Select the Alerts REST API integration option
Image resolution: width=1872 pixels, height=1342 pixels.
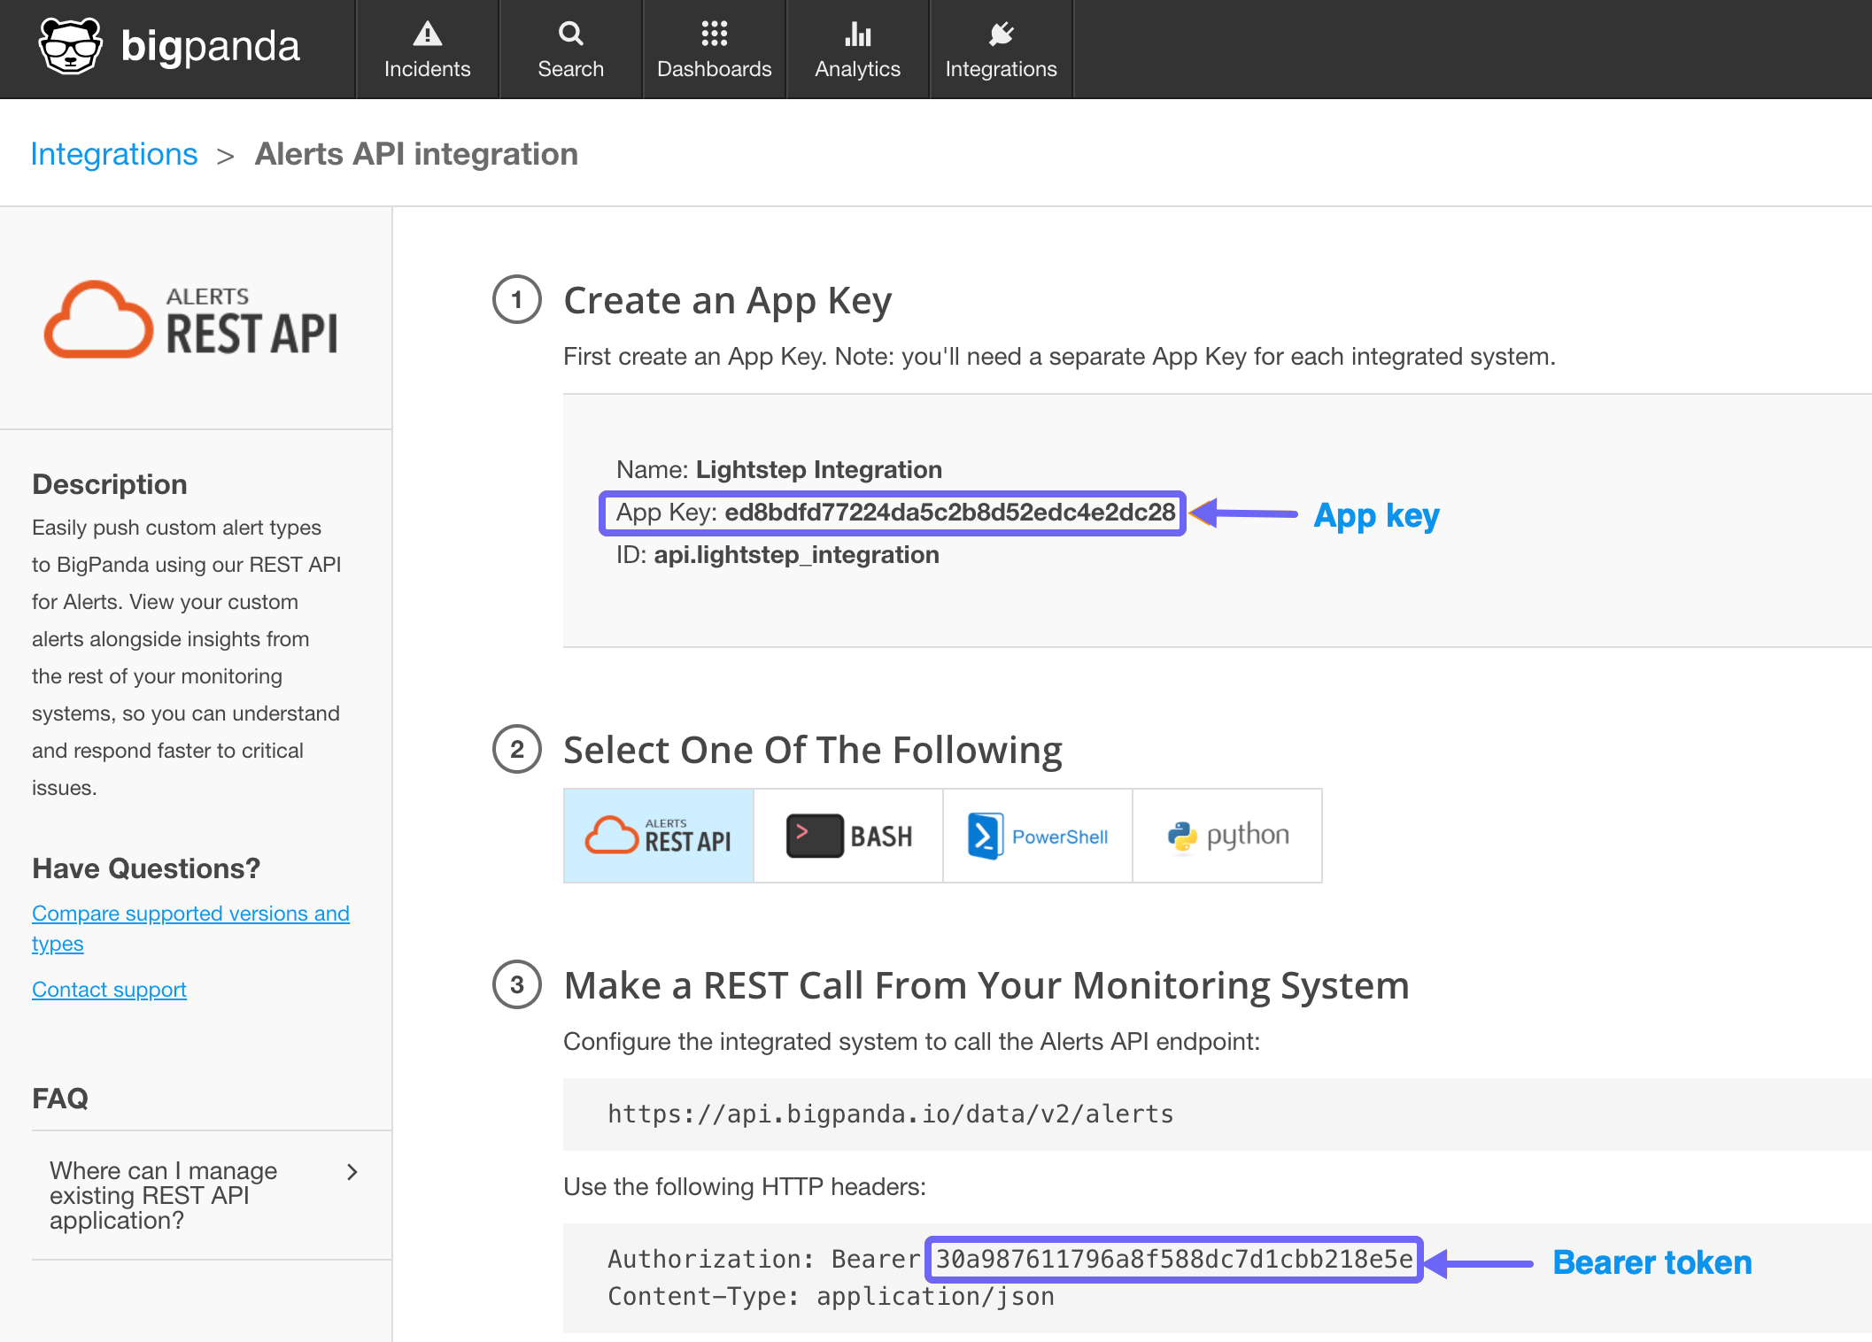tap(657, 835)
